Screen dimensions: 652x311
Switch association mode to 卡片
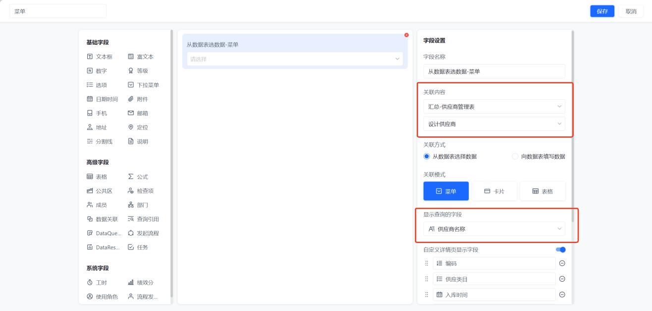pyautogui.click(x=494, y=191)
